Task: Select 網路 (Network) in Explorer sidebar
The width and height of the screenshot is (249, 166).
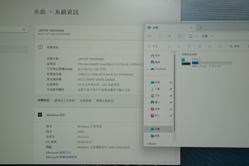Action: [x=155, y=136]
